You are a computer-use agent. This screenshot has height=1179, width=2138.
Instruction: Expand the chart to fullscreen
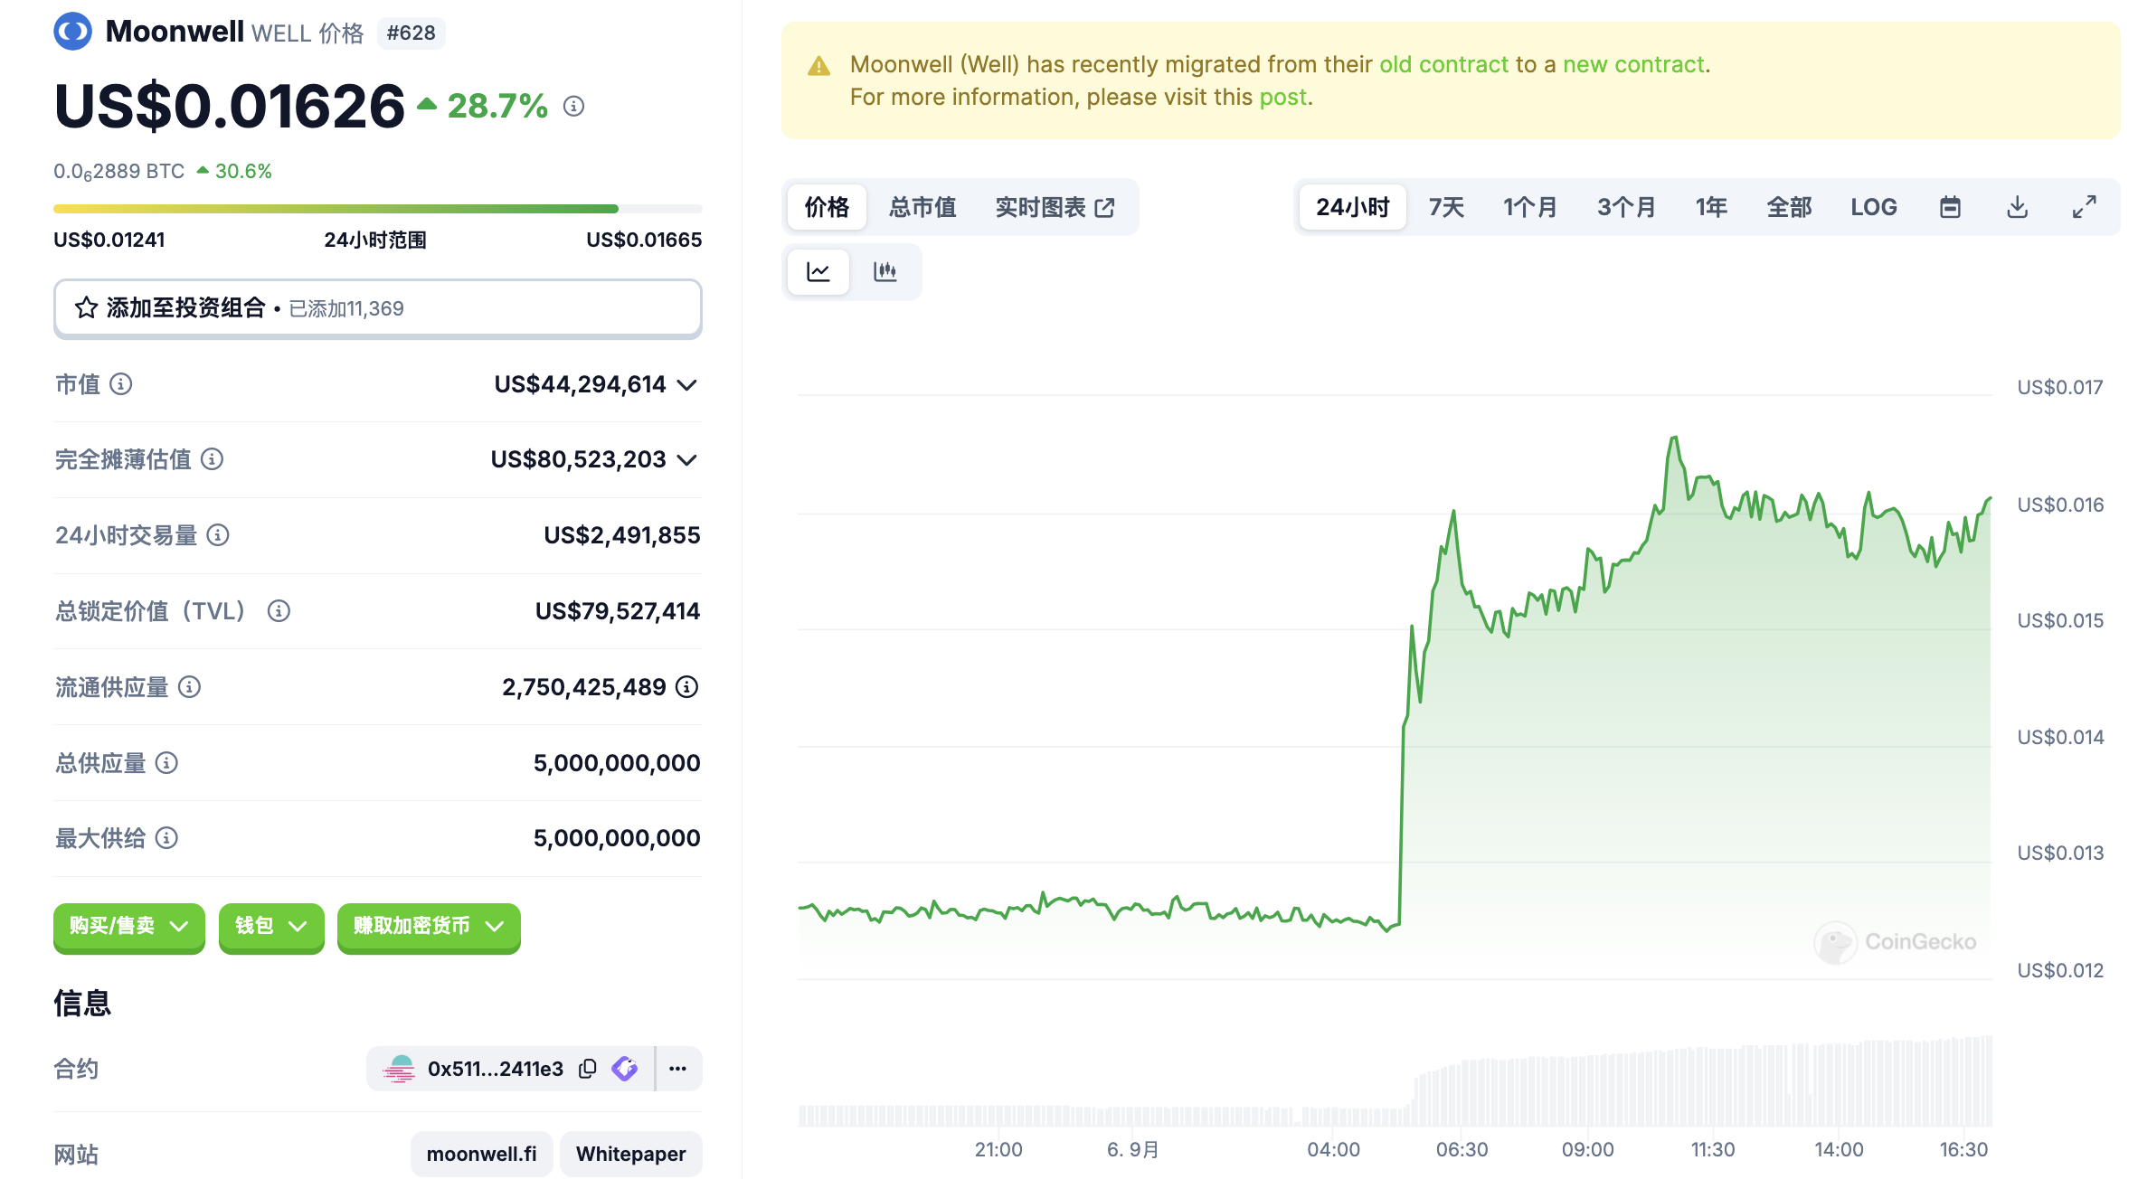click(x=2084, y=207)
